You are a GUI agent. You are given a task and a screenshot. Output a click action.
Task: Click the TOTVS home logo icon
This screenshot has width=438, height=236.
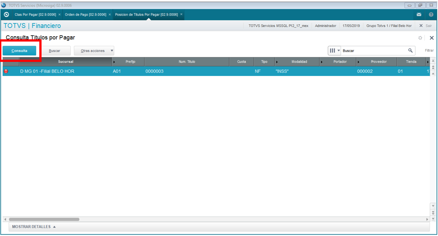tap(7, 15)
